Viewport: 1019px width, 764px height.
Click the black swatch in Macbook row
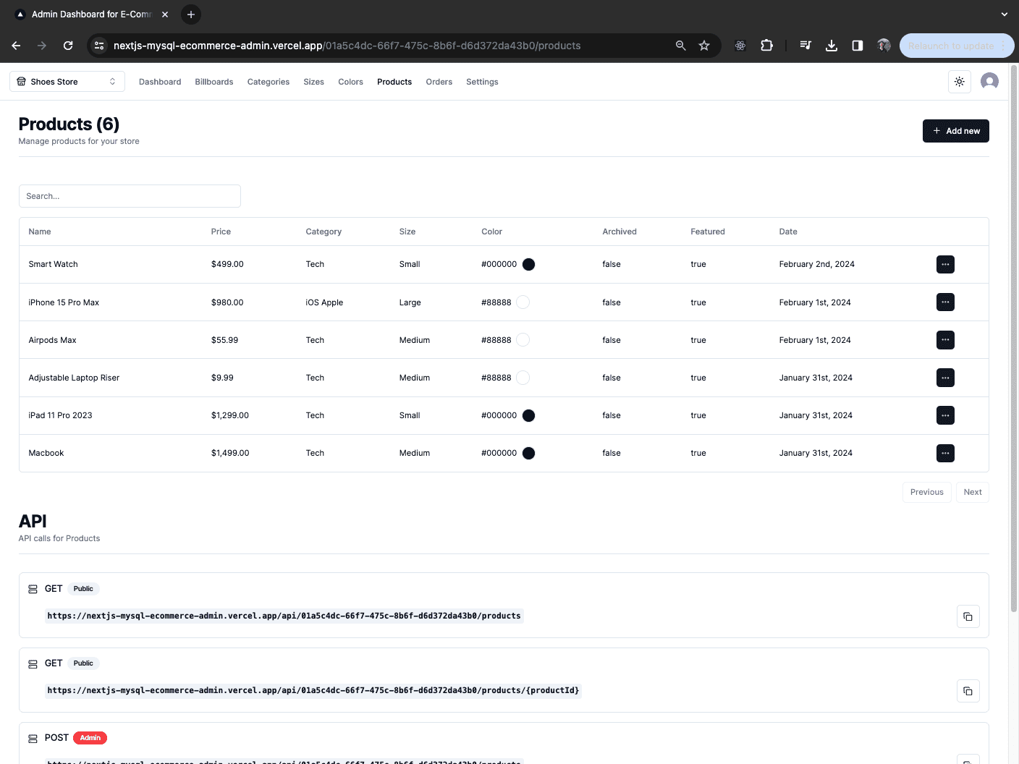click(529, 453)
